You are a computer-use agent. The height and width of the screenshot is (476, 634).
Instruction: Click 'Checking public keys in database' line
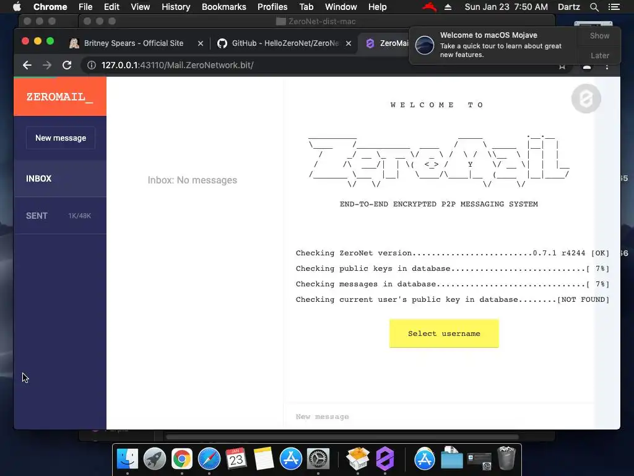[452, 268]
